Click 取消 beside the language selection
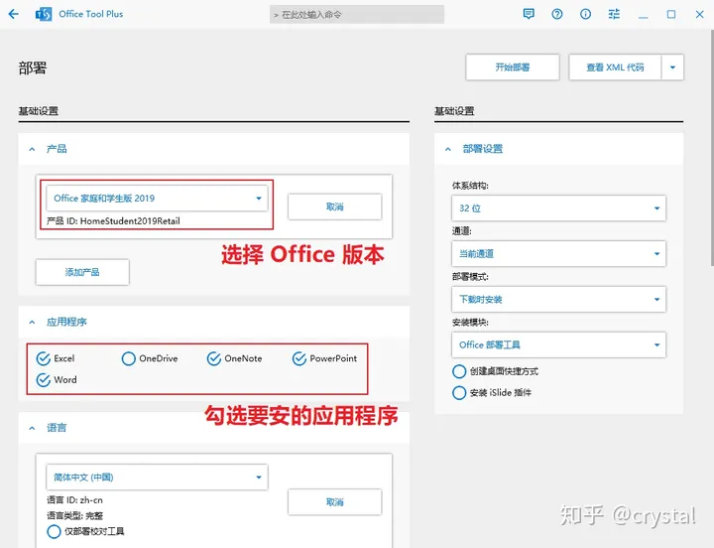This screenshot has height=548, width=714. tap(335, 502)
